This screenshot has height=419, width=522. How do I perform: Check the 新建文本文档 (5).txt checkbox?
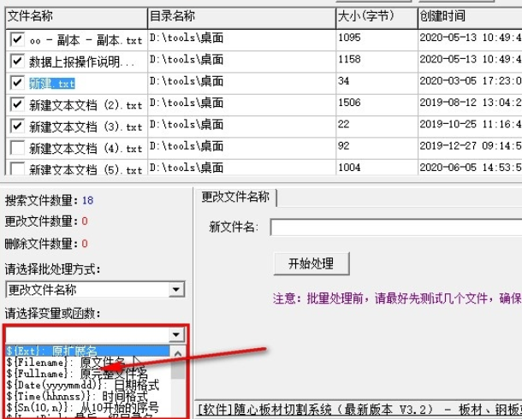tap(17, 168)
